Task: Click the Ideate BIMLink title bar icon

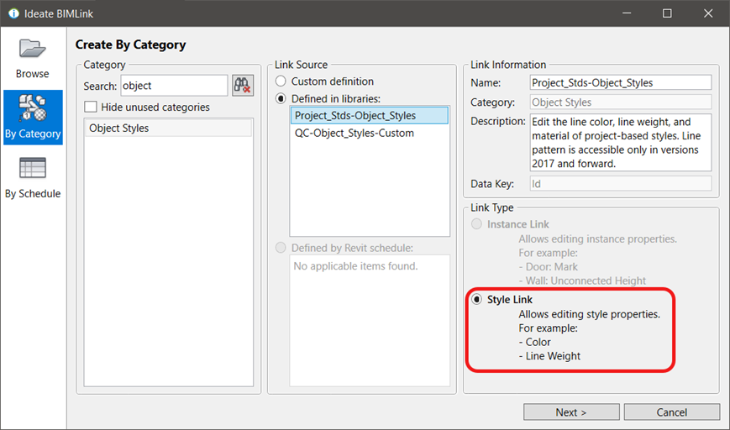Action: coord(13,13)
